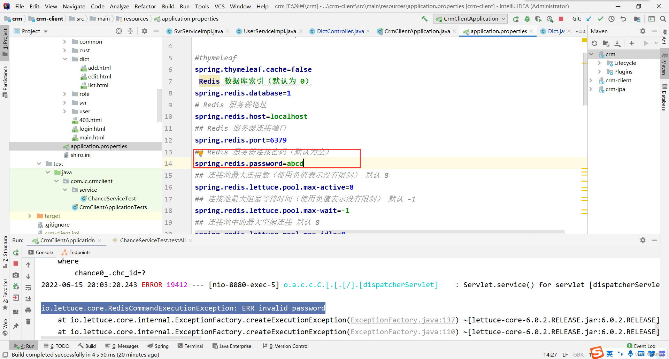Click the yellow warning indicator atop editor

pos(584,40)
